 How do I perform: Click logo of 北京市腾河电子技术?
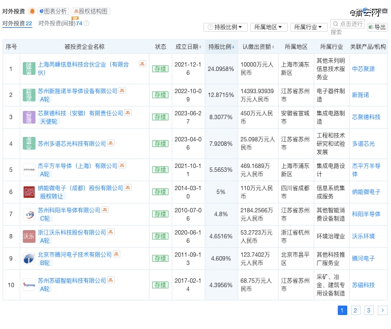tap(29, 259)
